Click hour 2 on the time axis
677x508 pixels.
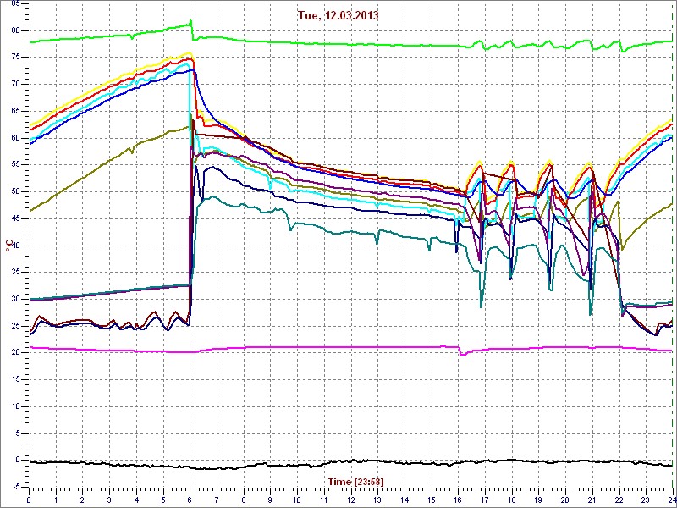click(82, 500)
